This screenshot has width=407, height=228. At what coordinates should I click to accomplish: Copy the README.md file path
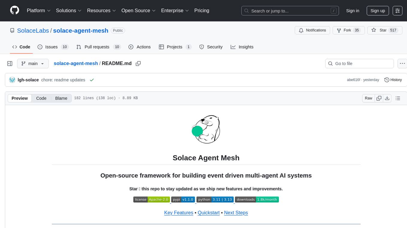(x=138, y=64)
